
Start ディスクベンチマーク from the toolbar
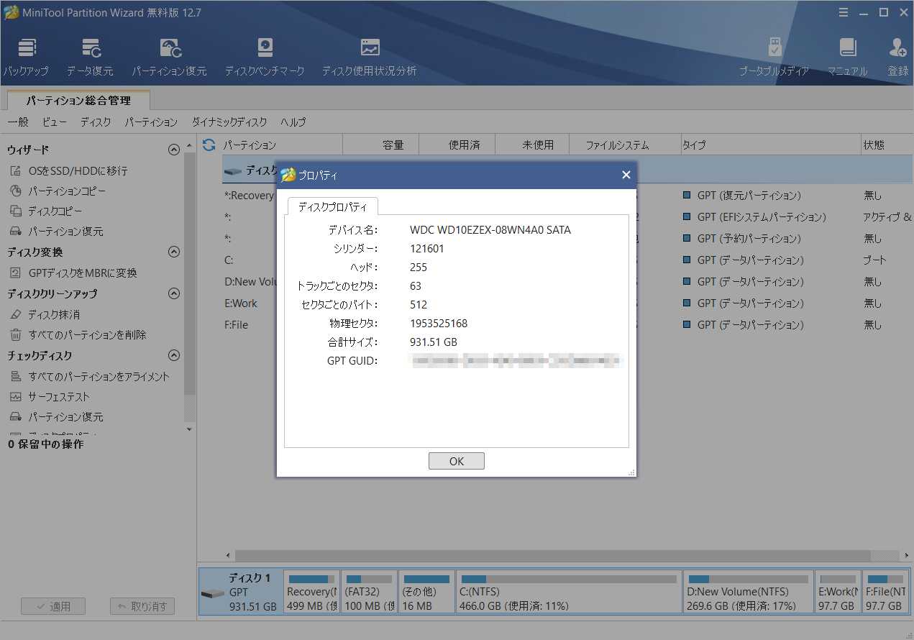pos(265,57)
